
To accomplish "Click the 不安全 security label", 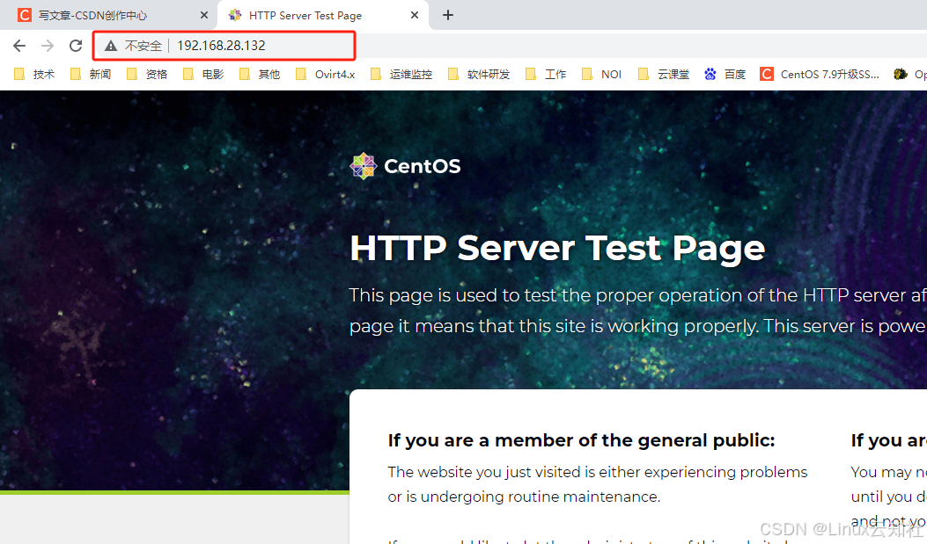I will tap(143, 46).
